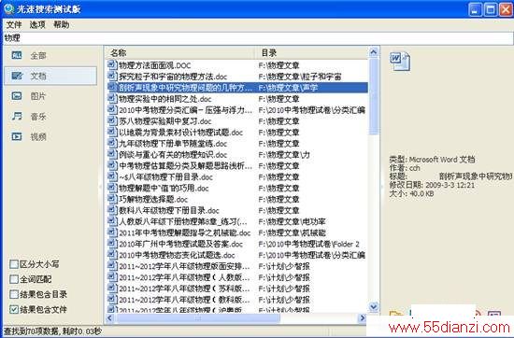Click the doc icon of 物理实验中的相同之处.doc

point(112,99)
